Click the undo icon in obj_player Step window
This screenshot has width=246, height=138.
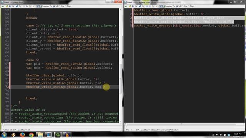coord(17,6)
